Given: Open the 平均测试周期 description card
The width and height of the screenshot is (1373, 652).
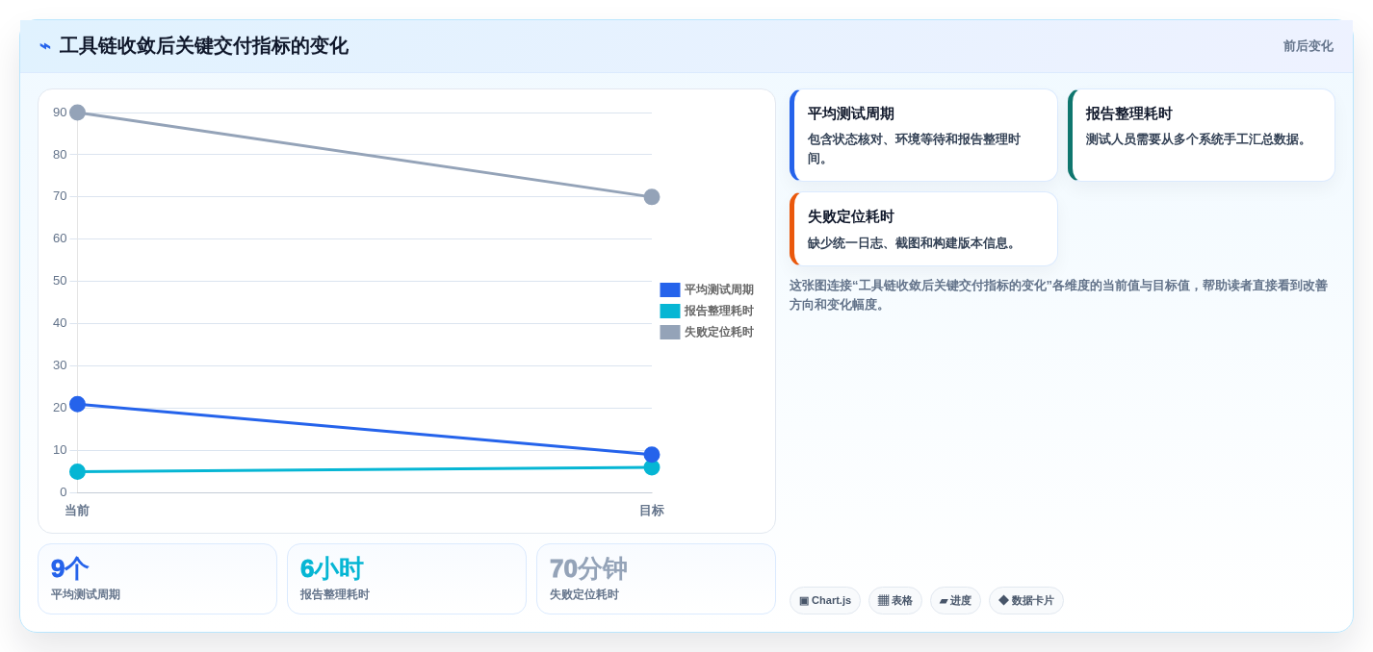Looking at the screenshot, I should [x=923, y=136].
